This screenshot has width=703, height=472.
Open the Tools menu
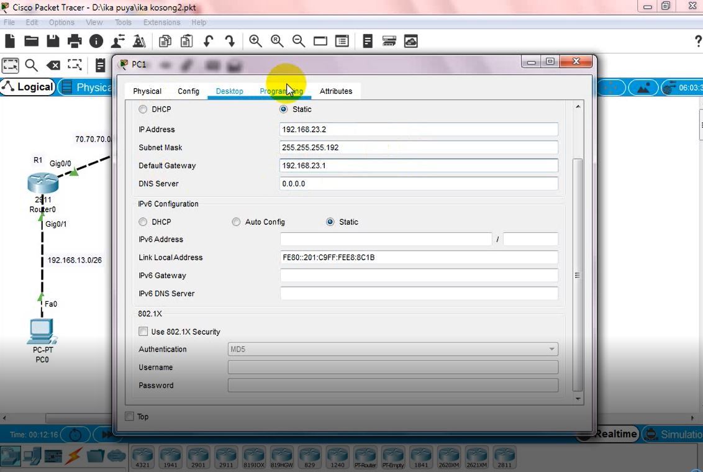click(x=122, y=22)
